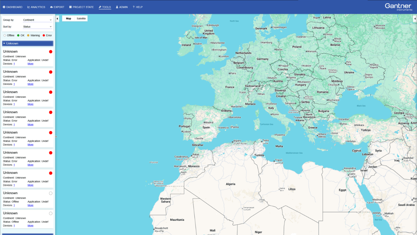Expand the right side panel arrow

[x=415, y=19]
